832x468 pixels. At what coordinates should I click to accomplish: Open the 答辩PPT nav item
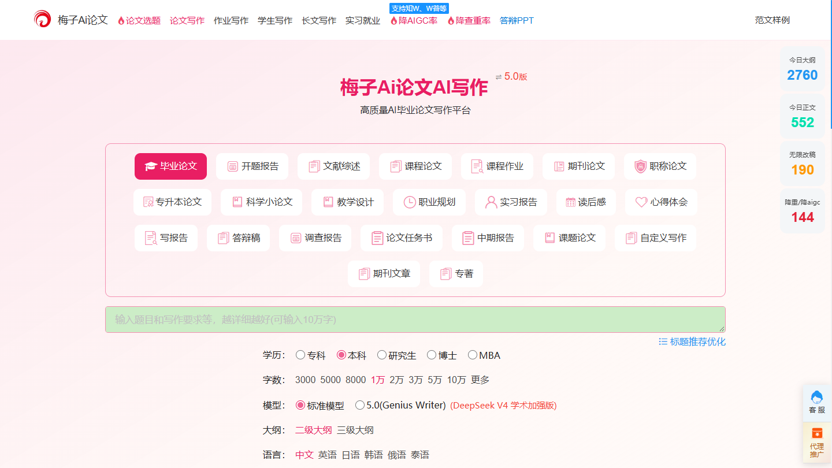[x=517, y=20]
